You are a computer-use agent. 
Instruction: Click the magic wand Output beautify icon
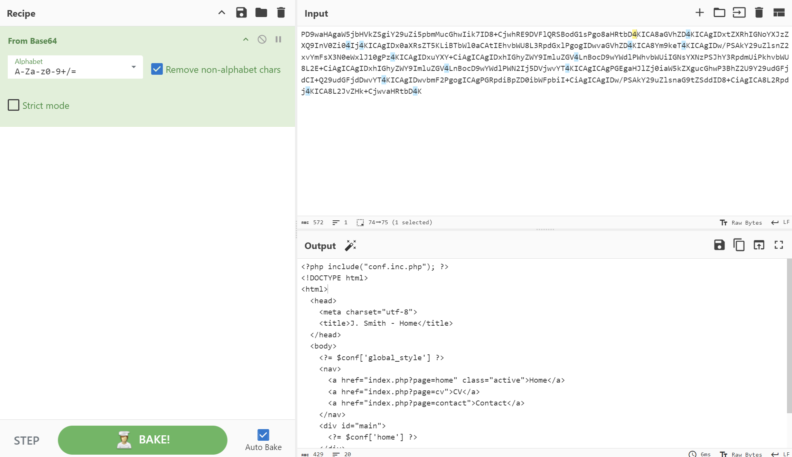[x=350, y=246]
